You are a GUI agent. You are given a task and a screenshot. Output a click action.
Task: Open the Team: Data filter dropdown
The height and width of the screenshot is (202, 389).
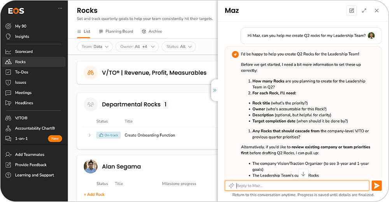(95, 47)
